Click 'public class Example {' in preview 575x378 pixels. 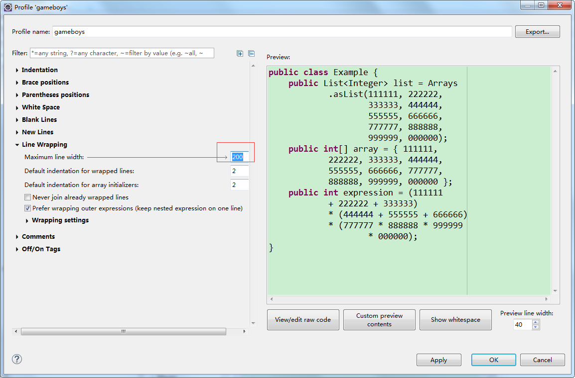click(323, 73)
